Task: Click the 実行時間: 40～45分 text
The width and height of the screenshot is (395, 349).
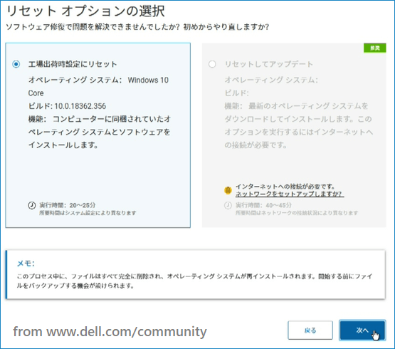Action: tap(263, 205)
